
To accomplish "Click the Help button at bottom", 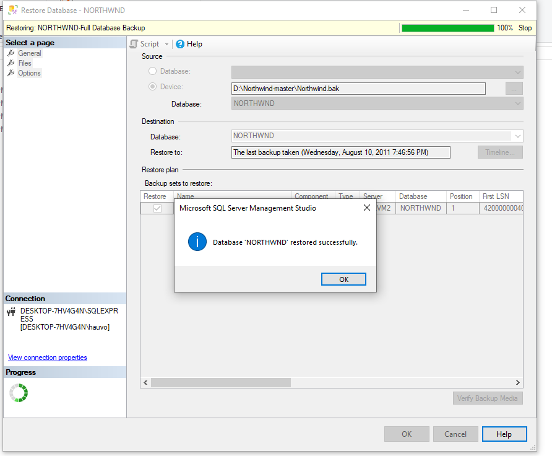I will coord(504,434).
